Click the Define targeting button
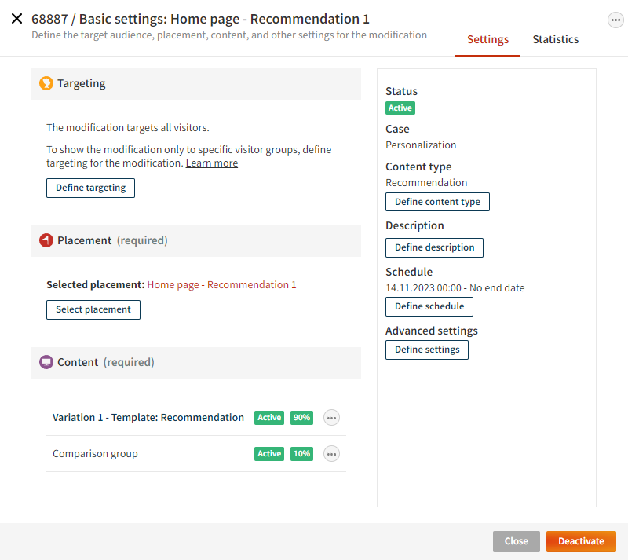The image size is (628, 560). (x=90, y=188)
